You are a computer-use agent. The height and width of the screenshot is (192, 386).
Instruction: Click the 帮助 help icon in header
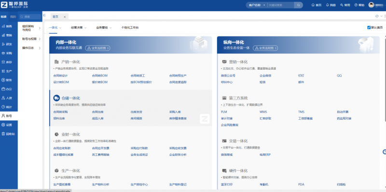[x=356, y=5]
